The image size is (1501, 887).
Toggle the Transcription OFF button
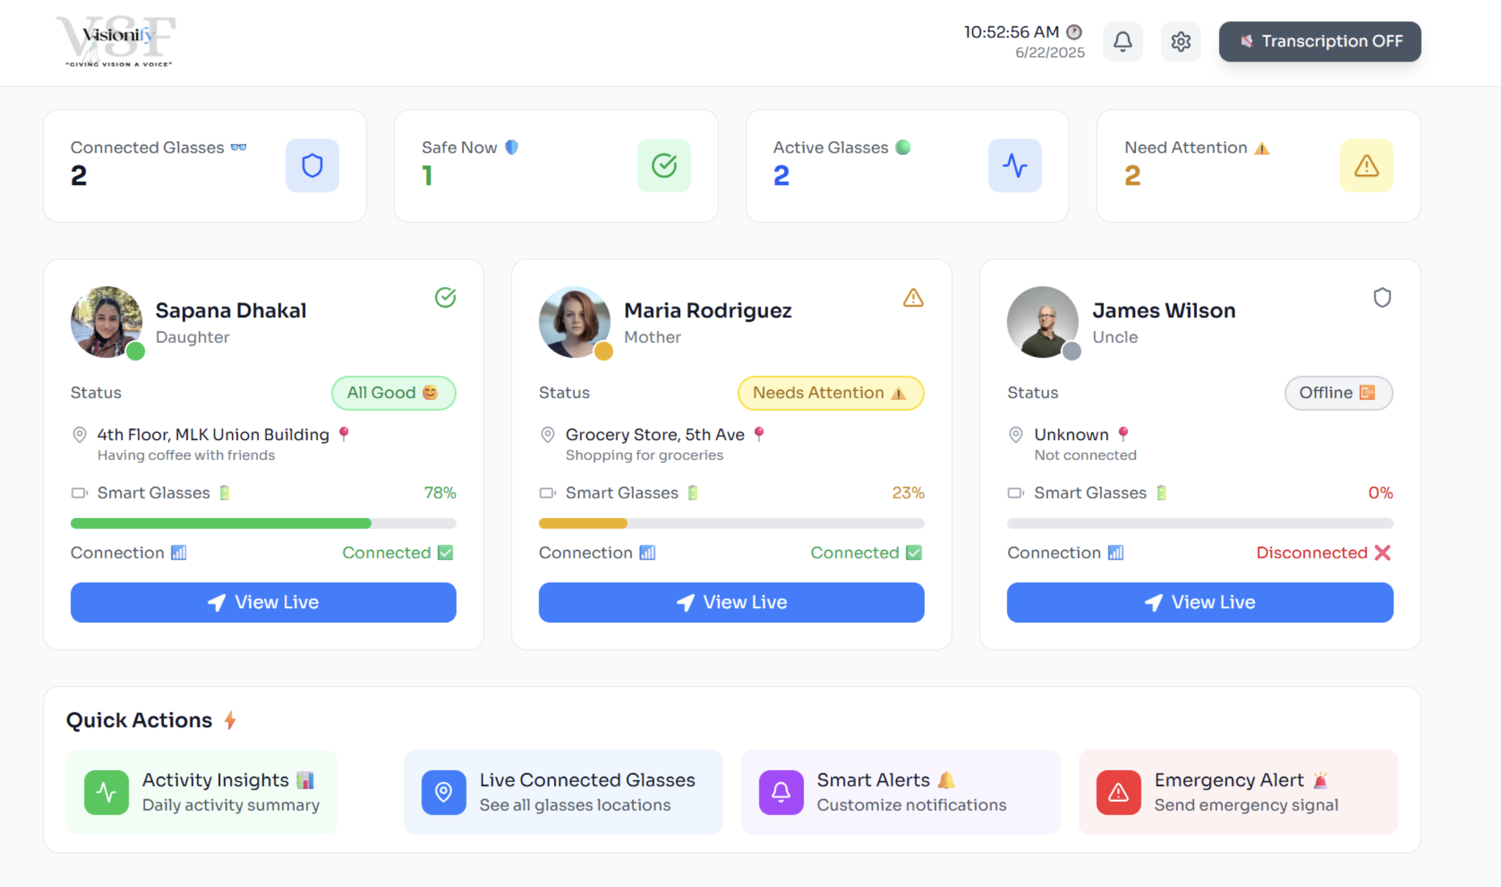click(1319, 41)
